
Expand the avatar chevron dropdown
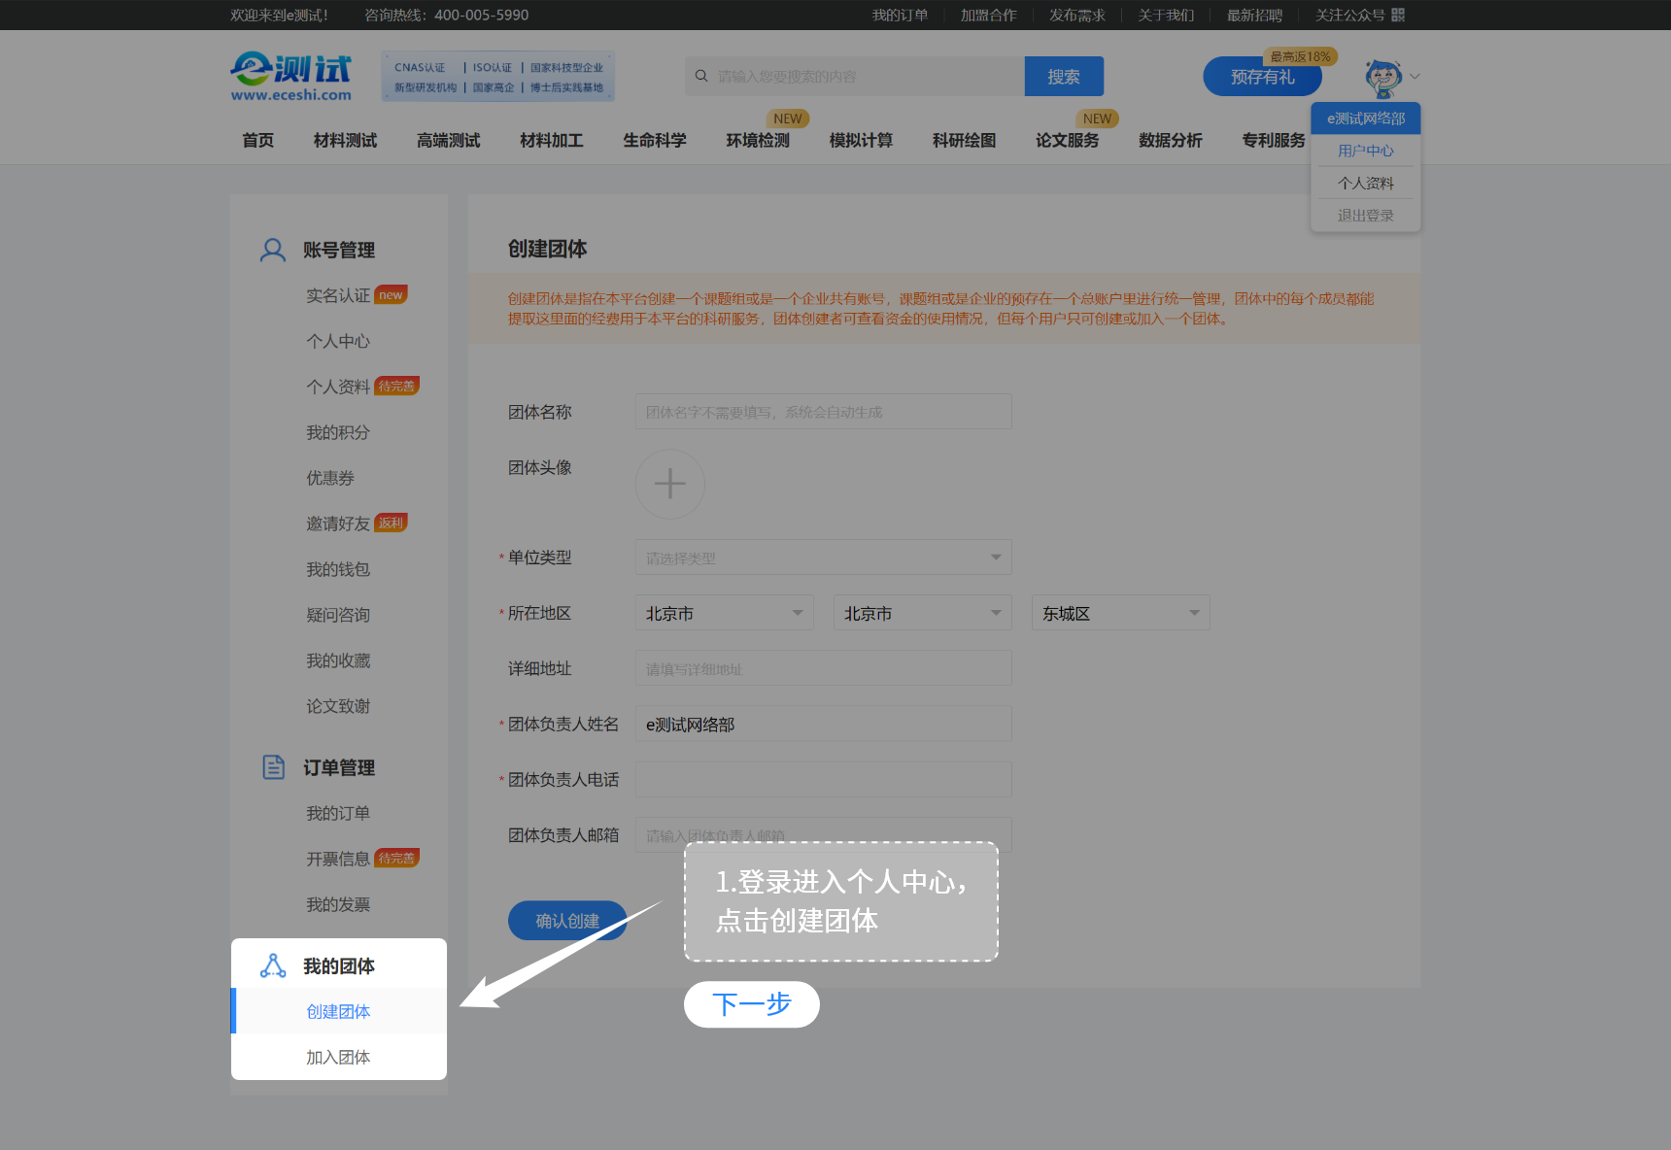(1415, 77)
